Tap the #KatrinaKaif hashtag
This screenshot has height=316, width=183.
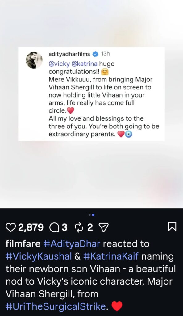[111, 256]
